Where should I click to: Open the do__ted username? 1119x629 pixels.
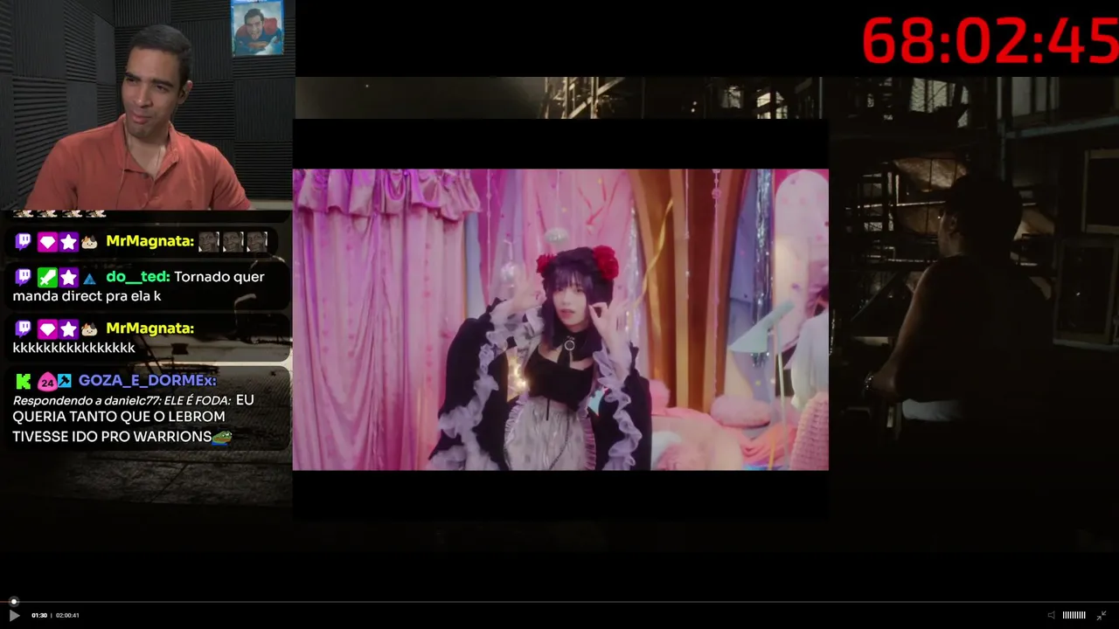click(x=137, y=277)
